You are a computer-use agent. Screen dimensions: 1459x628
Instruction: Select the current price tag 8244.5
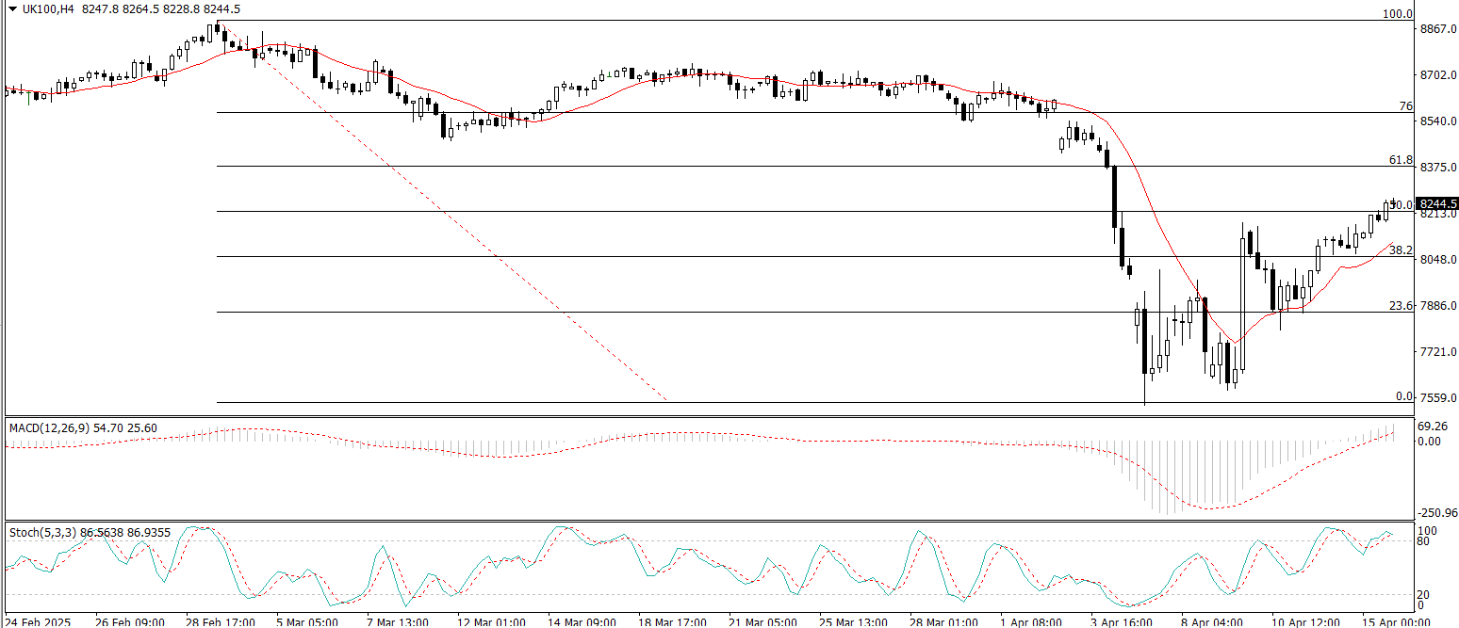(1437, 203)
